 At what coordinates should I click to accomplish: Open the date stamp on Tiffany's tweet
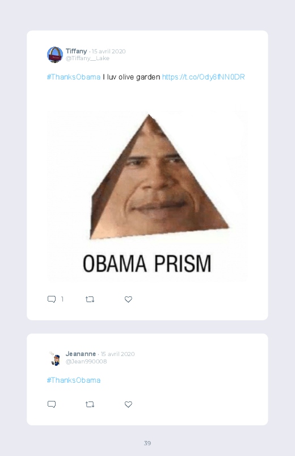109,52
